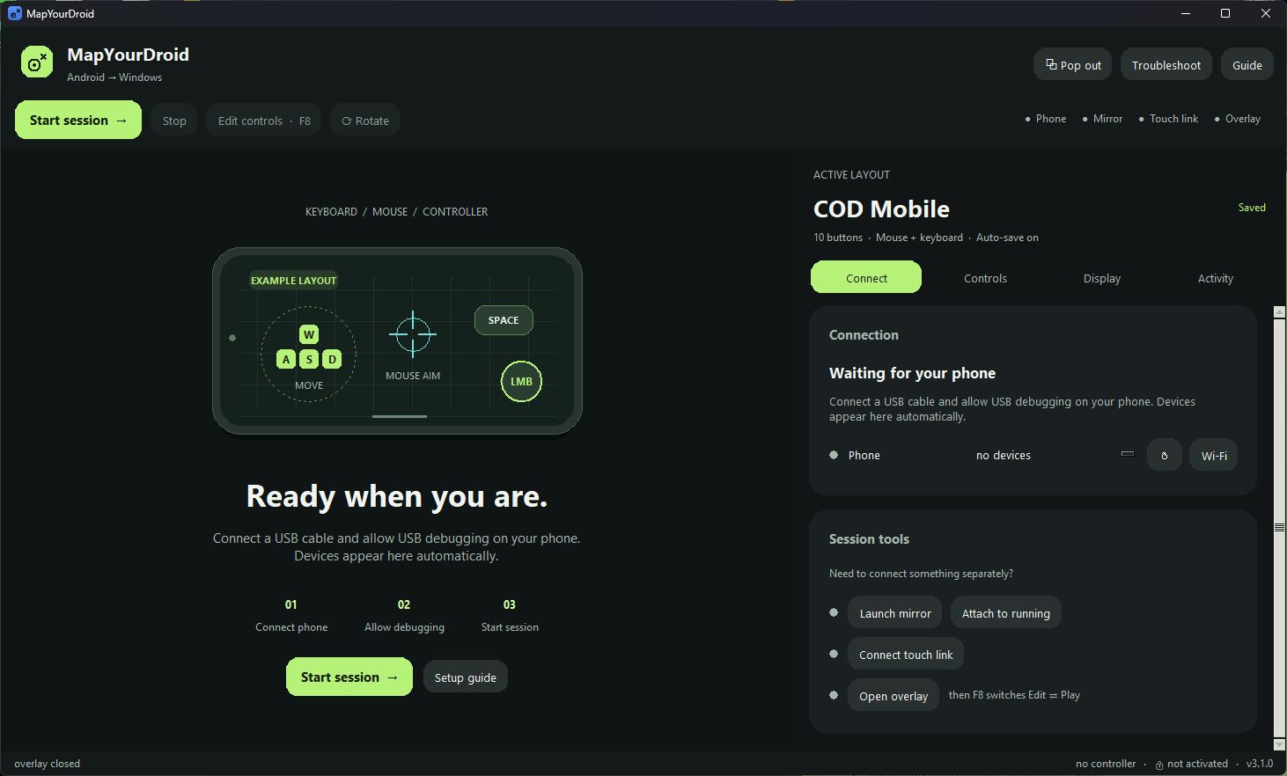Click the small refresh icon button beside Wi-Fi
This screenshot has width=1287, height=776.
[1164, 455]
